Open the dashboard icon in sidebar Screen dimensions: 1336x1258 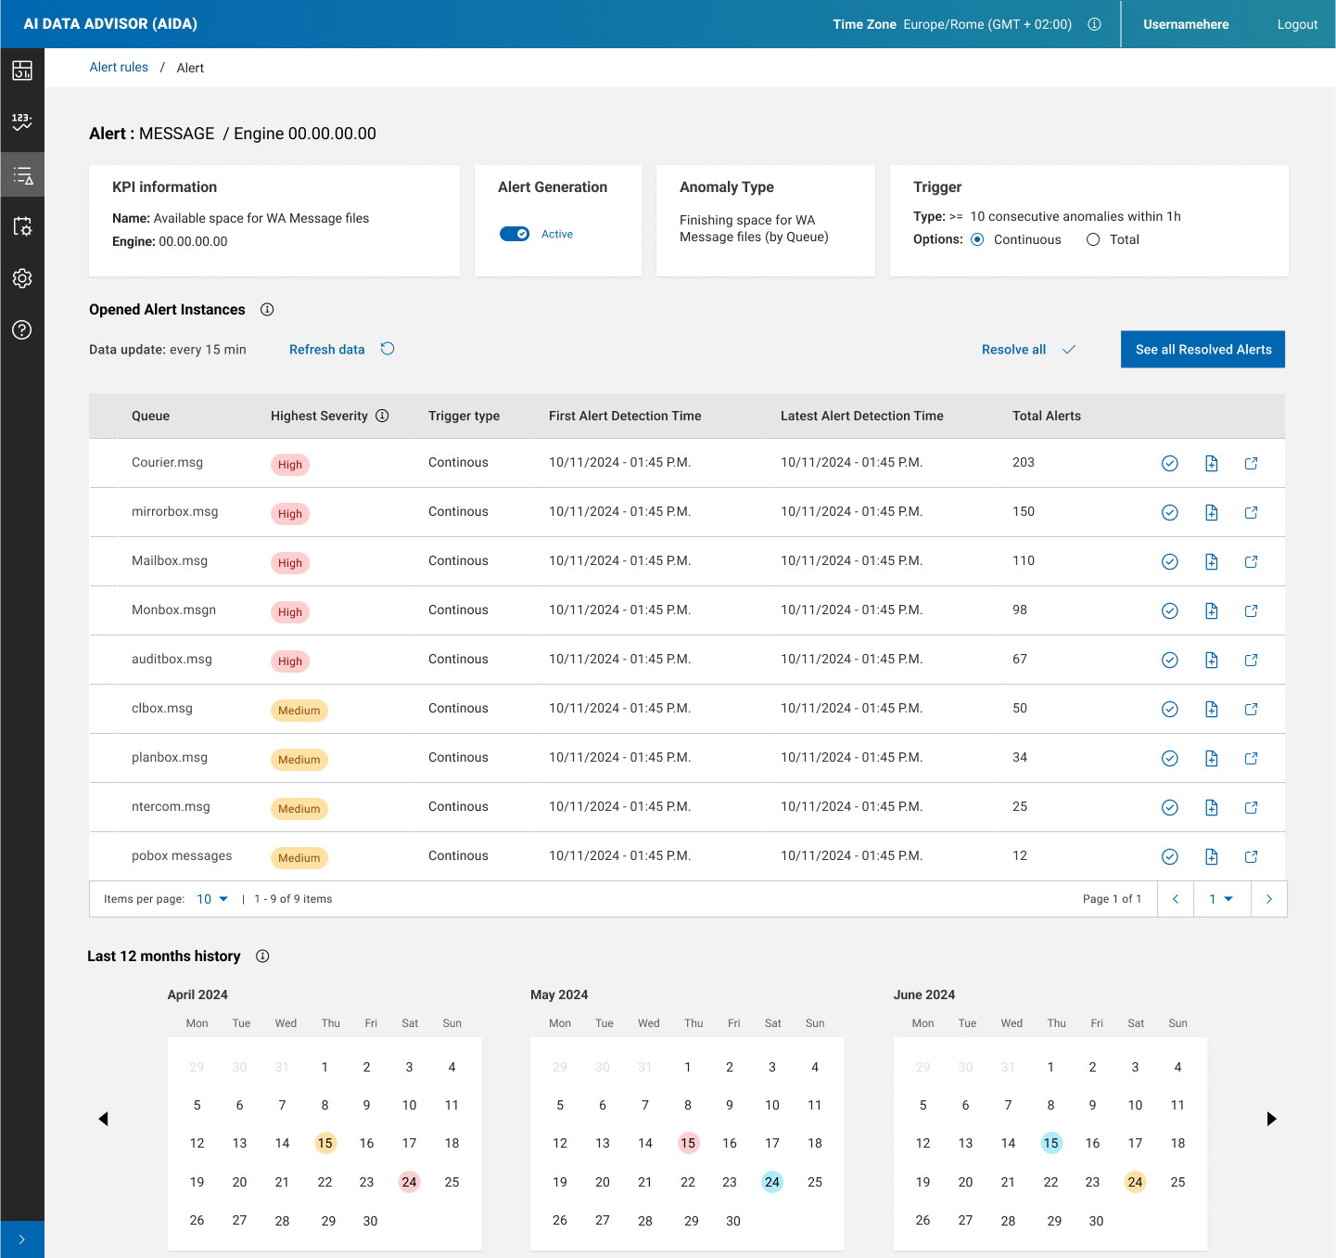(22, 71)
